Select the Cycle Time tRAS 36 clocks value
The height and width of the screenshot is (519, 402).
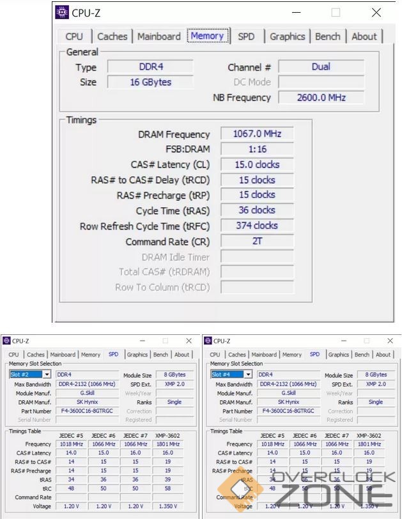257,210
